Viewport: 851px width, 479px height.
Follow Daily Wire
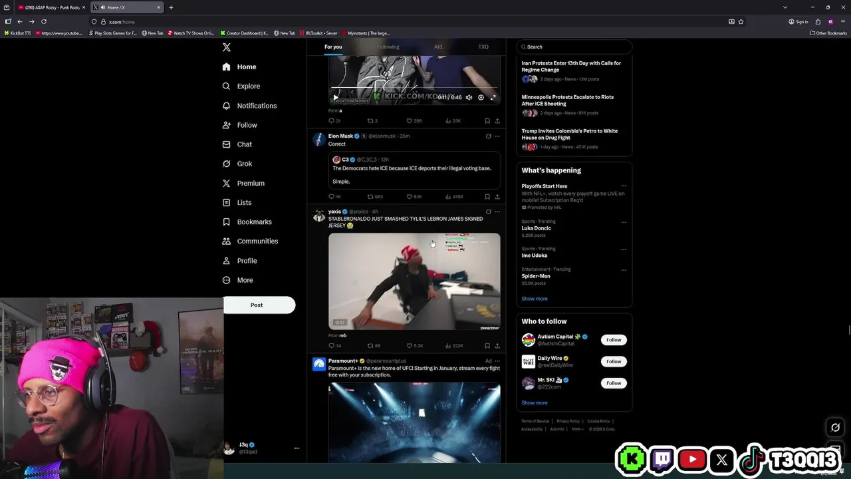click(614, 361)
